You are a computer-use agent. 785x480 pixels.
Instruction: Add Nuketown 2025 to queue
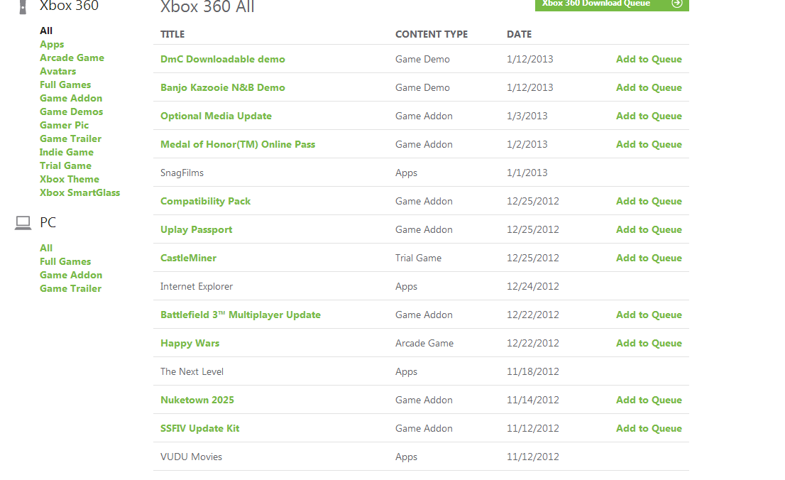coord(649,400)
